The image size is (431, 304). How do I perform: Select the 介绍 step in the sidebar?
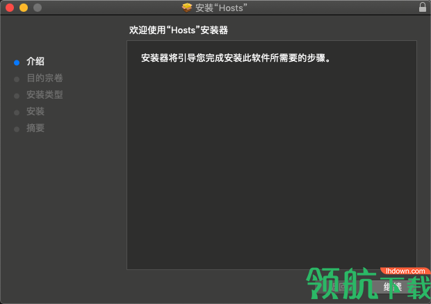coord(35,62)
